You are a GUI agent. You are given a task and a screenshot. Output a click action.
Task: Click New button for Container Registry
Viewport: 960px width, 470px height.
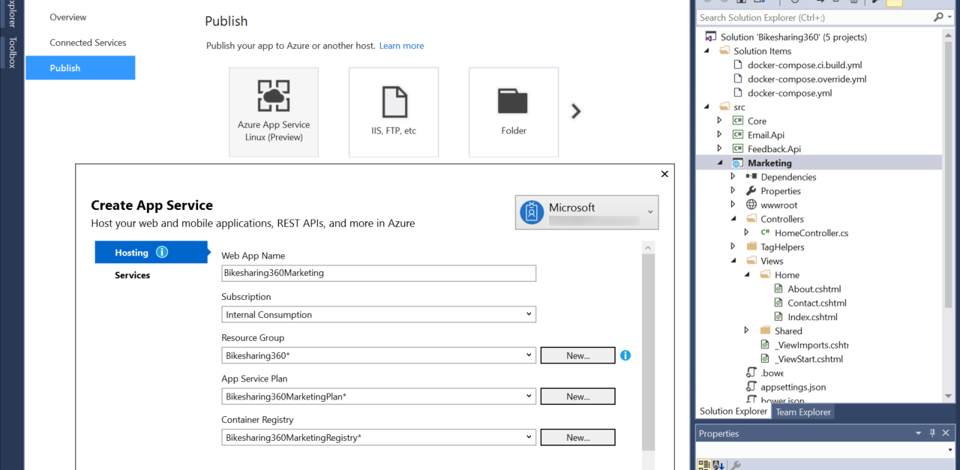(x=578, y=437)
